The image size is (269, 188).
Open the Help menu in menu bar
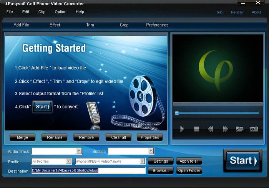[80, 12]
